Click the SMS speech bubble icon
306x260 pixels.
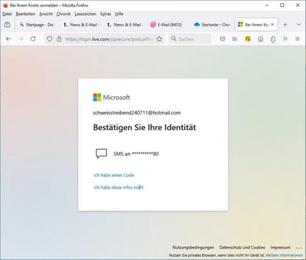tap(101, 154)
